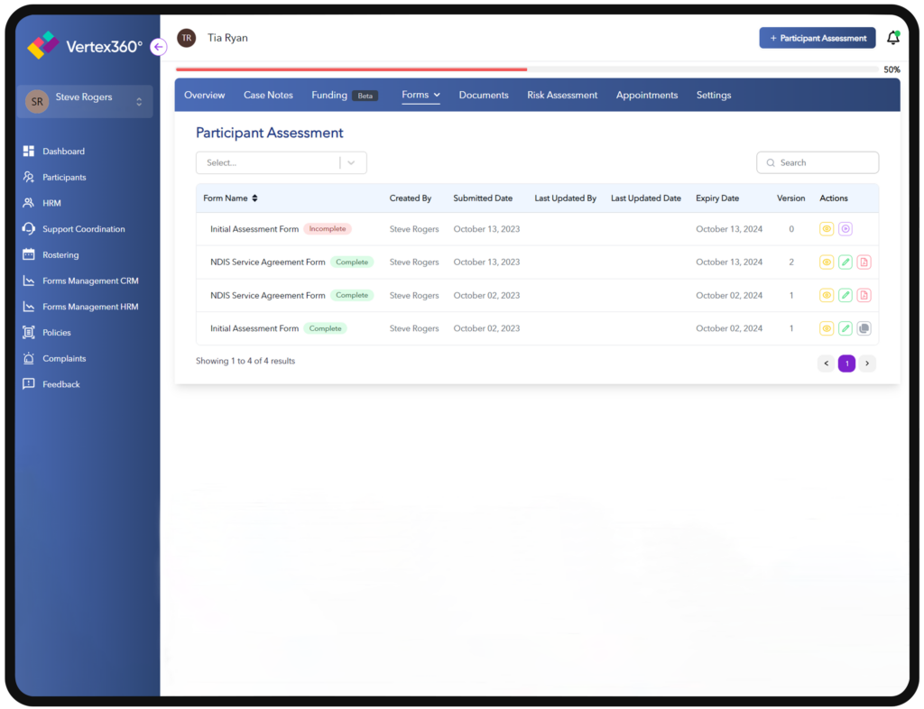The width and height of the screenshot is (924, 709).
Task: Type in the Search field
Action: click(x=817, y=162)
